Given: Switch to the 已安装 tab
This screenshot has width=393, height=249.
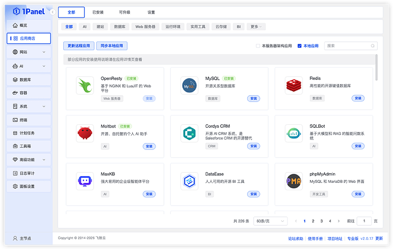Looking at the screenshot, I should click(x=98, y=12).
